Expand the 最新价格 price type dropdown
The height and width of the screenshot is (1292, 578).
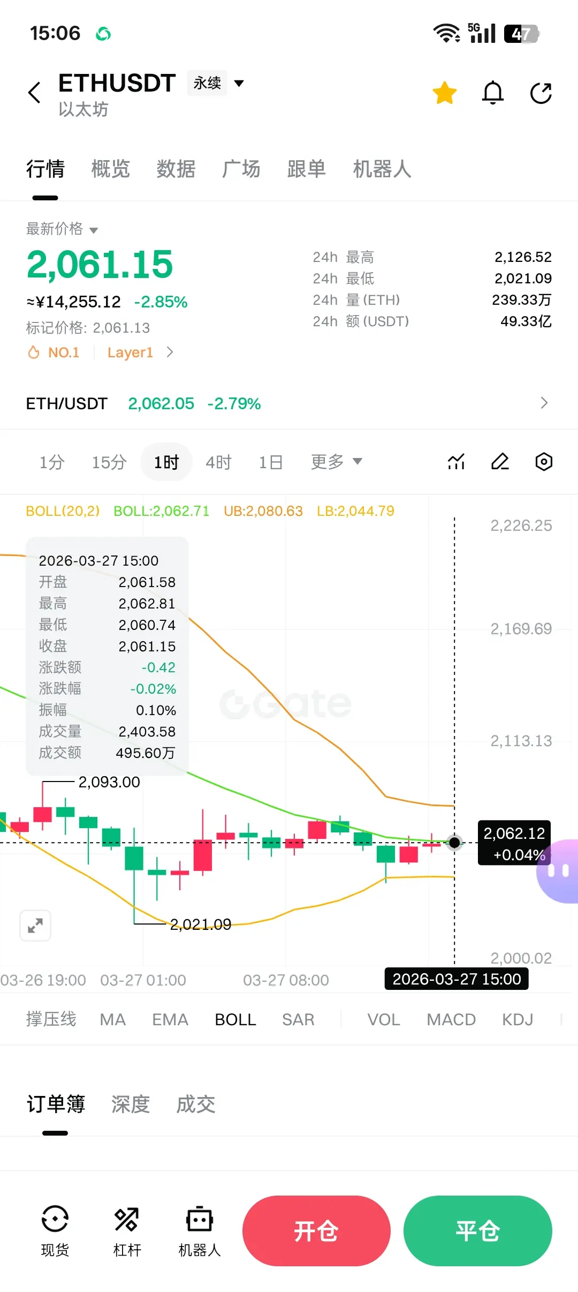(62, 229)
